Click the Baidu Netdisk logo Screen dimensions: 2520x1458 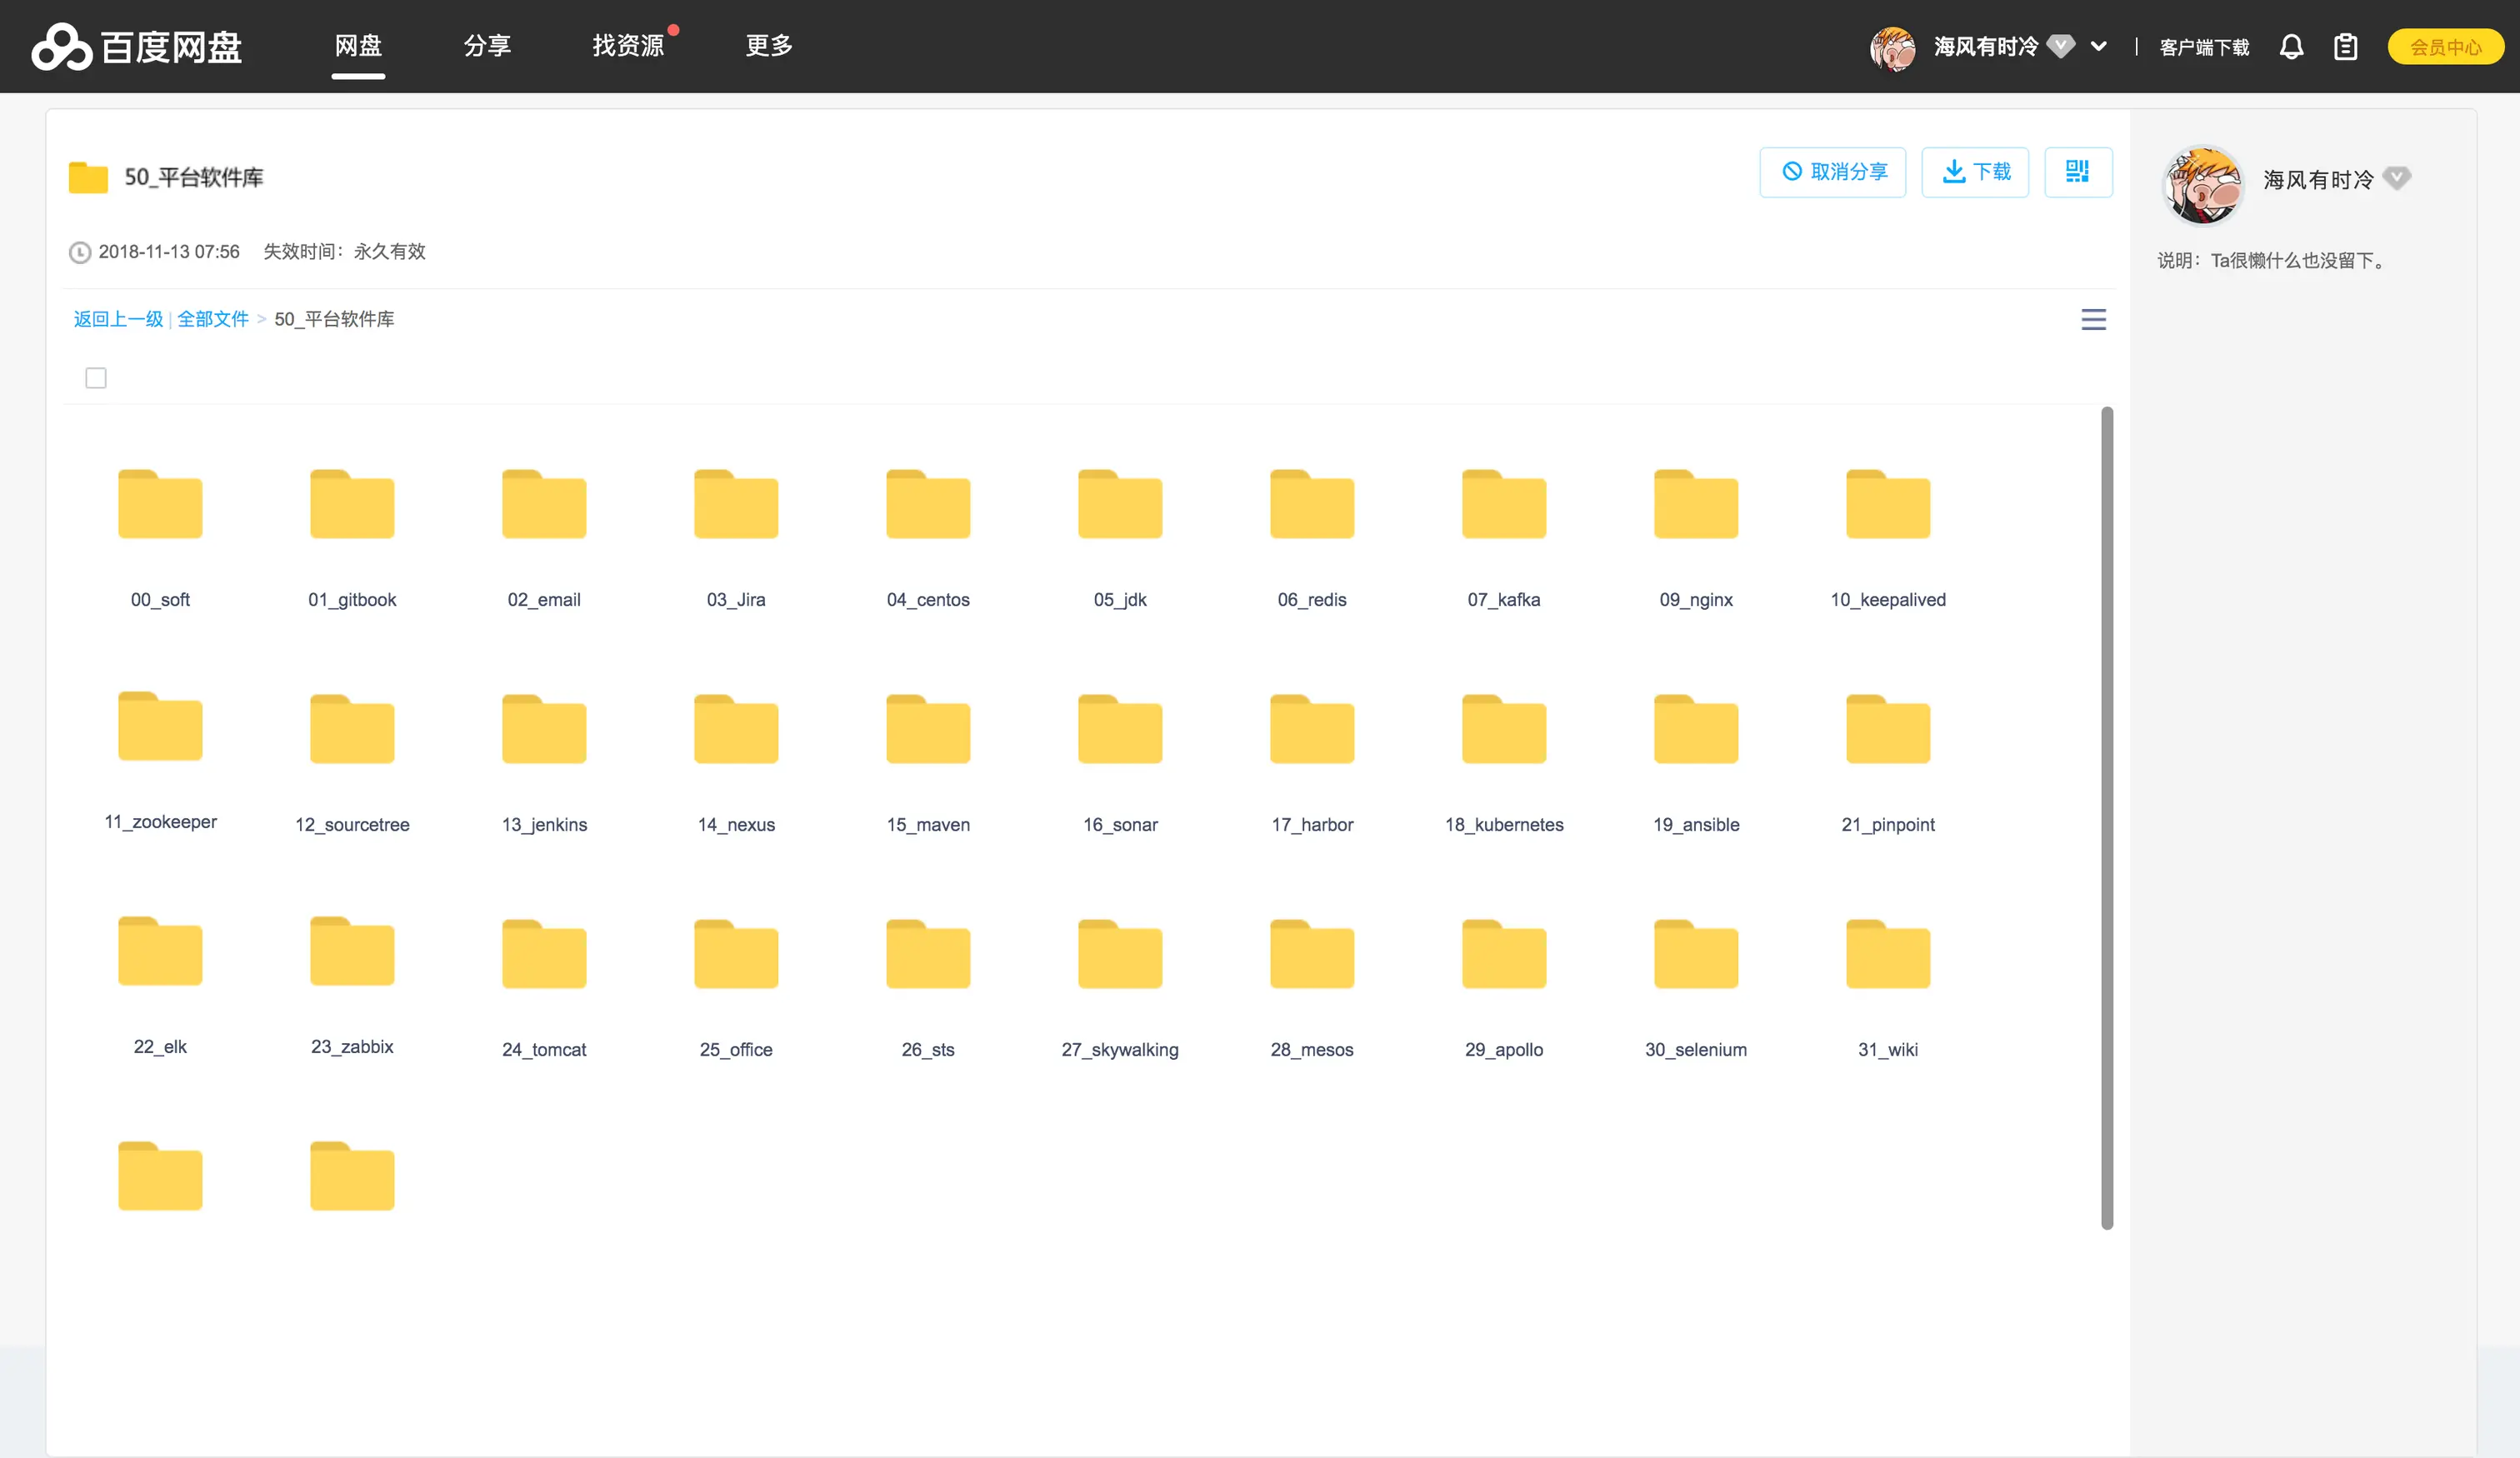pos(137,46)
